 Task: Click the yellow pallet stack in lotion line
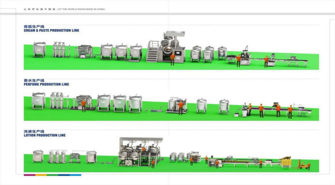(x=287, y=162)
